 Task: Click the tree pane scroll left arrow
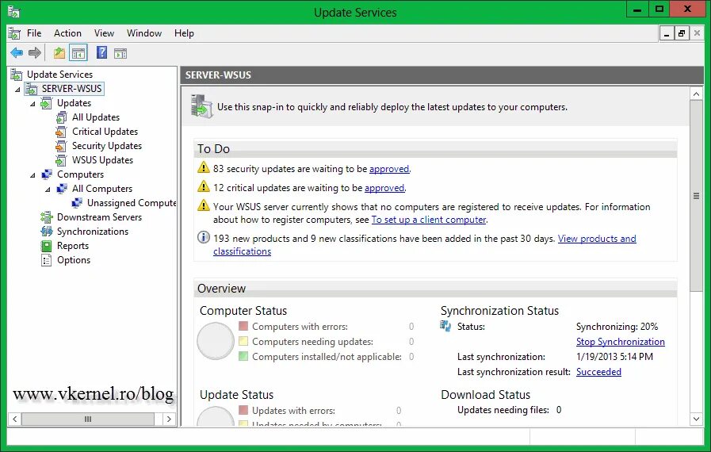pyautogui.click(x=14, y=419)
